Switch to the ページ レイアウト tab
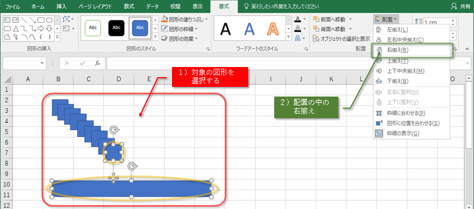Screen dimensions: 474x209 pyautogui.click(x=95, y=6)
